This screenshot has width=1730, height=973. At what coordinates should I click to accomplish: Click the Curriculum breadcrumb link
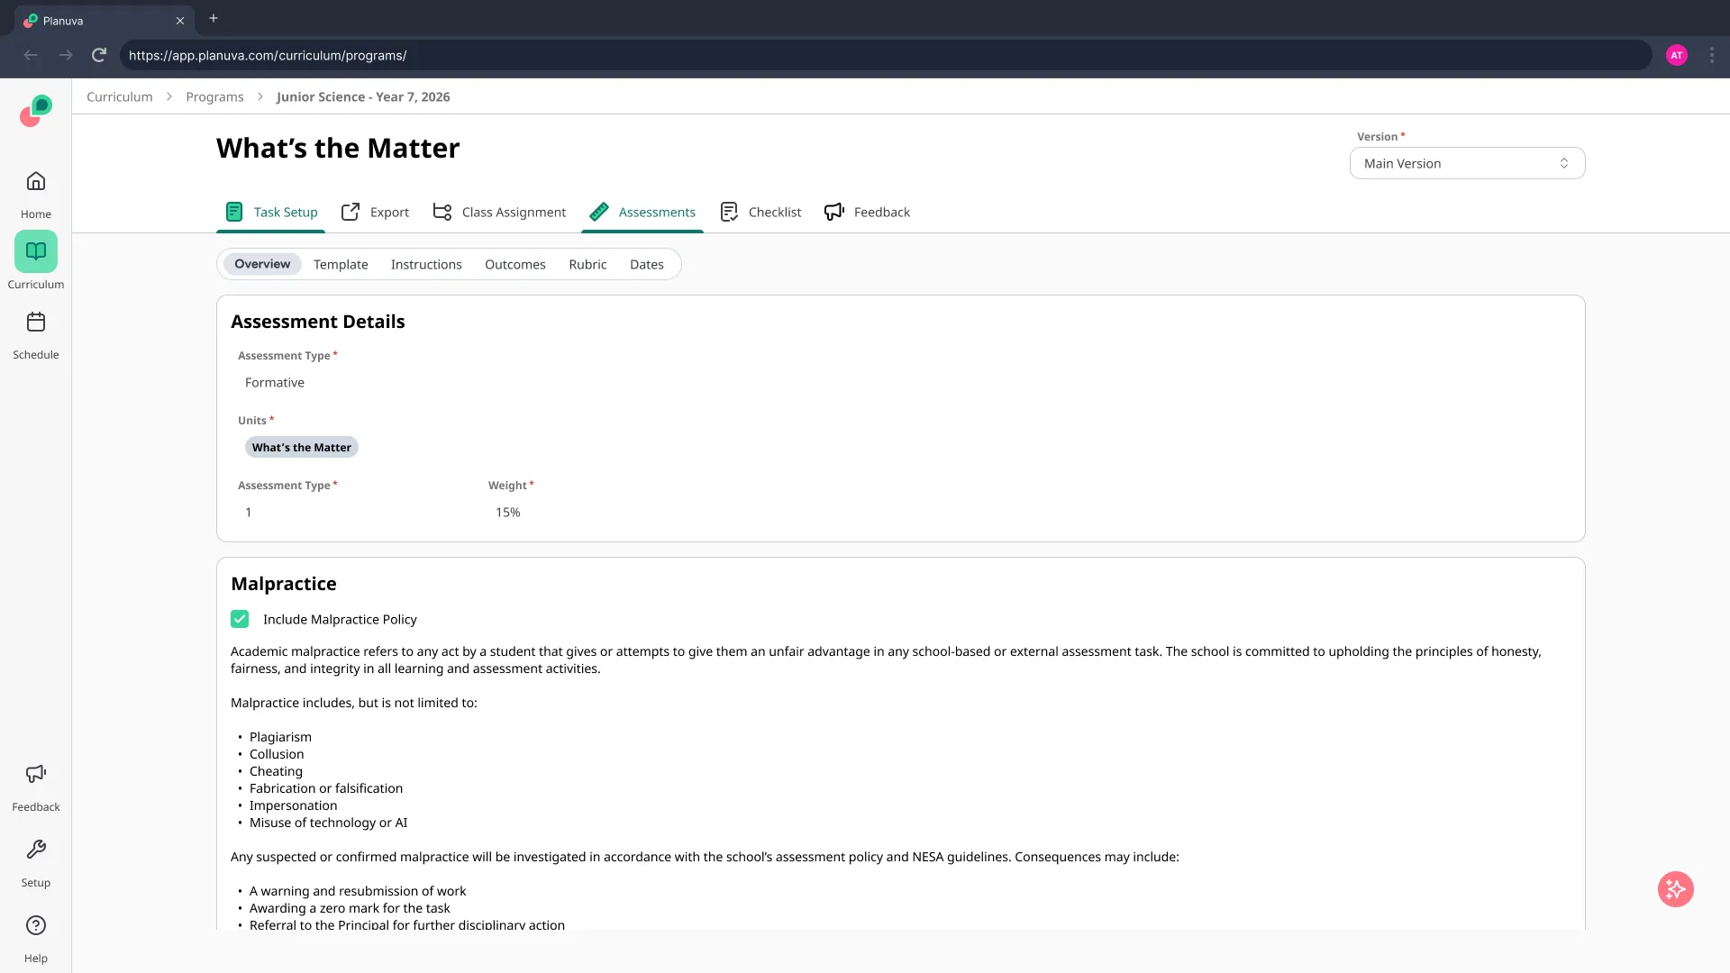point(120,96)
